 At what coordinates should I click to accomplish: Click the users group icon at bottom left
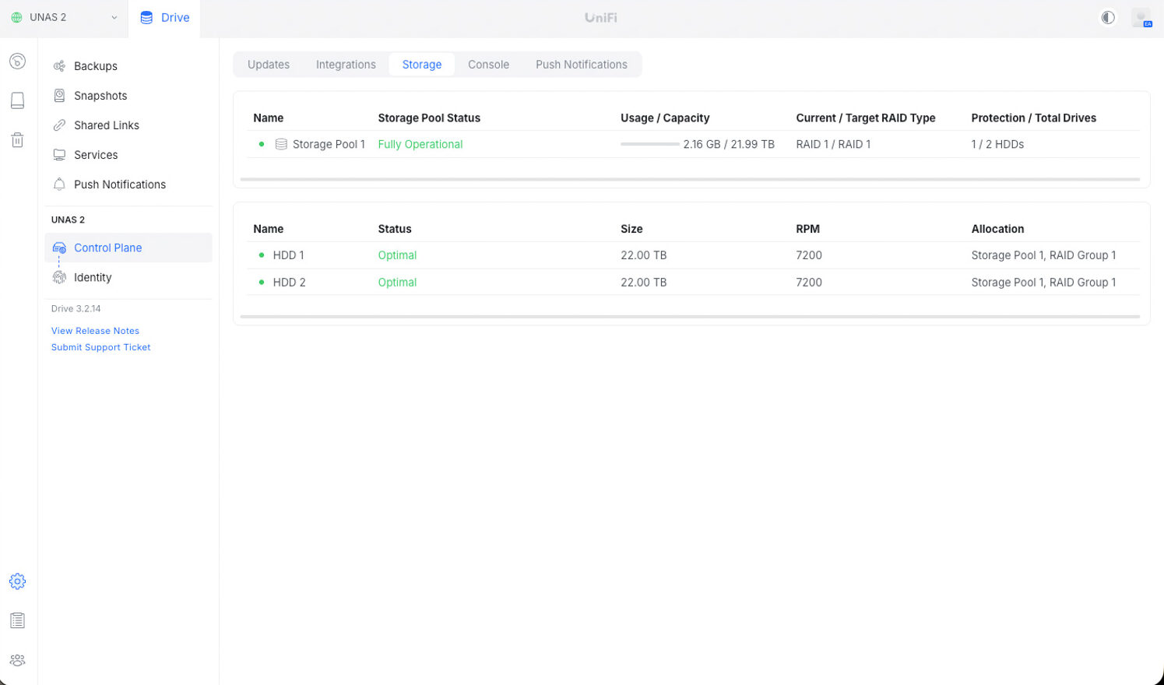pos(17,660)
